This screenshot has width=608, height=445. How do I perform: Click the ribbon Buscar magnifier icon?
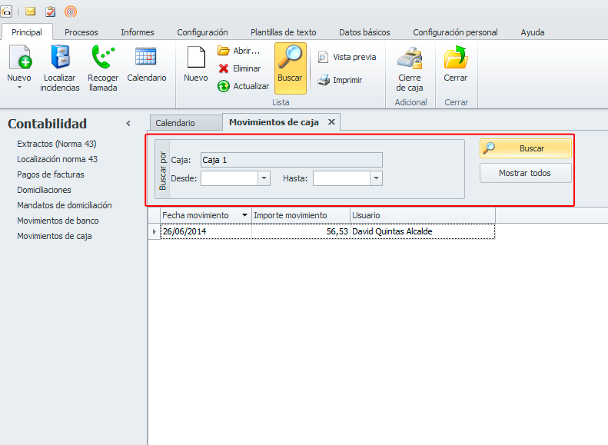tap(290, 58)
